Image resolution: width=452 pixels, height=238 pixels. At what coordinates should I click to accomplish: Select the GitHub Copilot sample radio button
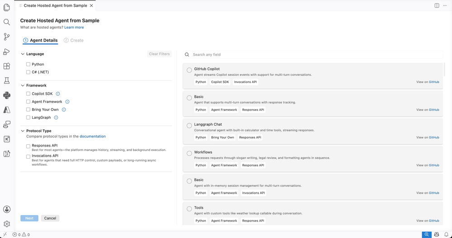point(189,70)
